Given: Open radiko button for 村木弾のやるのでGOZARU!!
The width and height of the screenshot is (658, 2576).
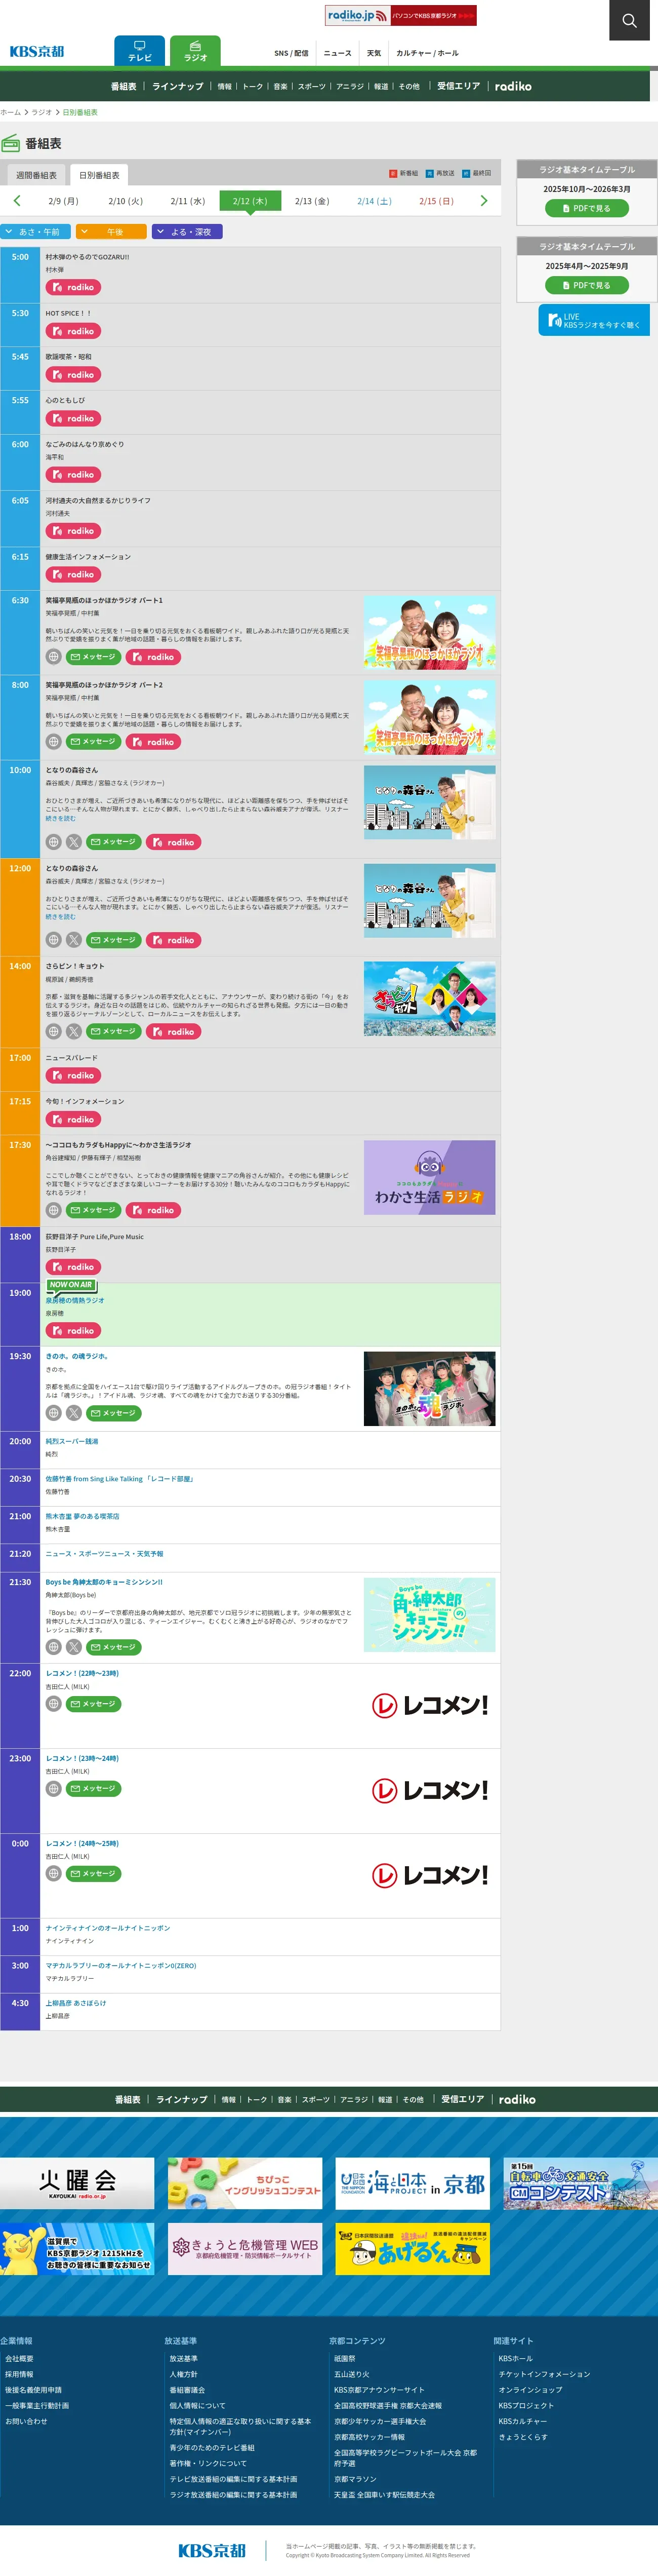Looking at the screenshot, I should point(73,287).
